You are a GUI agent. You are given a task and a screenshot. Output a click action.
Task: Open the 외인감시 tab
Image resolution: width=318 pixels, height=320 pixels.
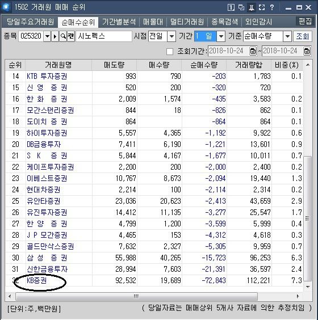click(258, 22)
